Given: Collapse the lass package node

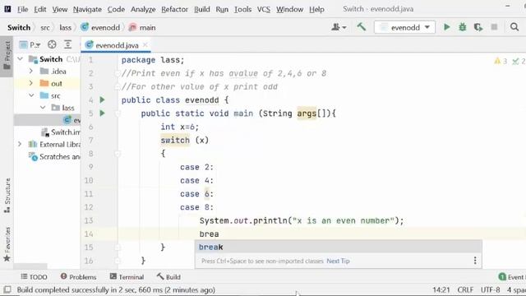Looking at the screenshot, I should tap(43, 108).
